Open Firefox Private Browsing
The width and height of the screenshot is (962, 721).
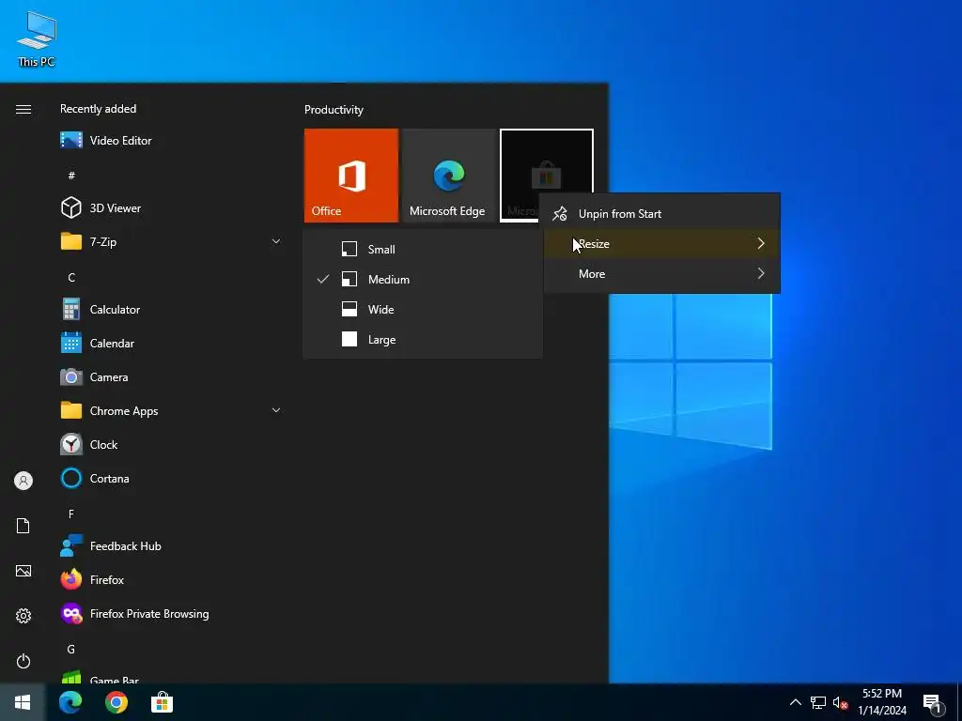(x=171, y=614)
